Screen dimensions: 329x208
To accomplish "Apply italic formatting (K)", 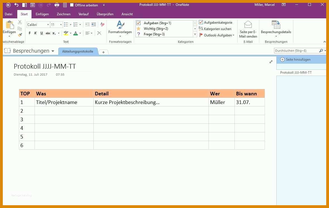I will pos(35,33).
